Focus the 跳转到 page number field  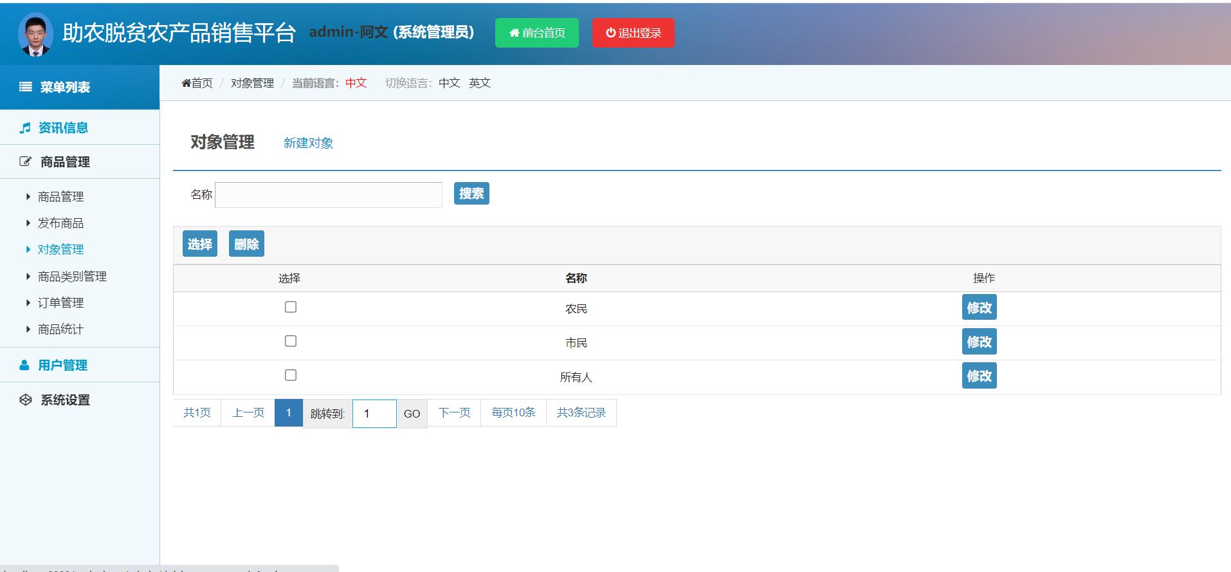374,414
